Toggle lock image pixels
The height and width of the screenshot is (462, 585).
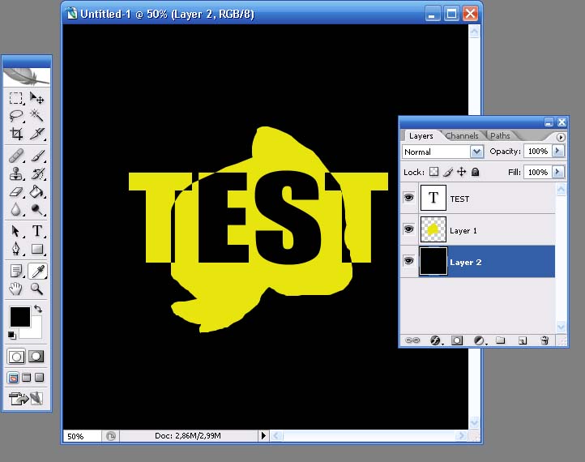coord(448,172)
